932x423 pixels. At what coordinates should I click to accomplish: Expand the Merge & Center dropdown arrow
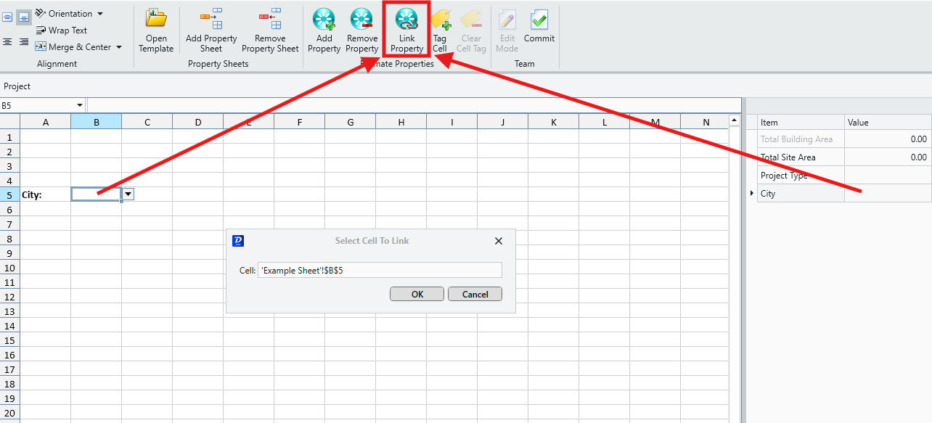tap(119, 48)
